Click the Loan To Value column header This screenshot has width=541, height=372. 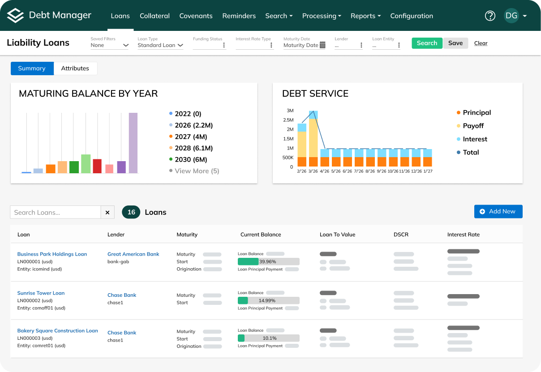click(x=337, y=235)
